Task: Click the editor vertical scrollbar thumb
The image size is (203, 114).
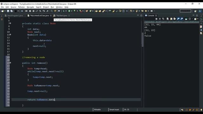Action: tap(142, 40)
